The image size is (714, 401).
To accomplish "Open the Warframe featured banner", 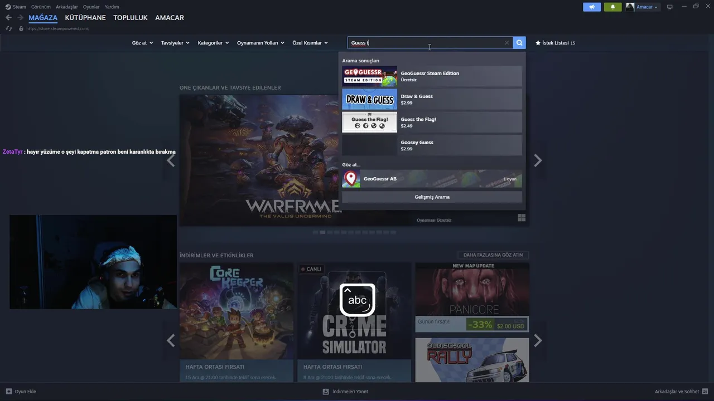I will click(259, 160).
